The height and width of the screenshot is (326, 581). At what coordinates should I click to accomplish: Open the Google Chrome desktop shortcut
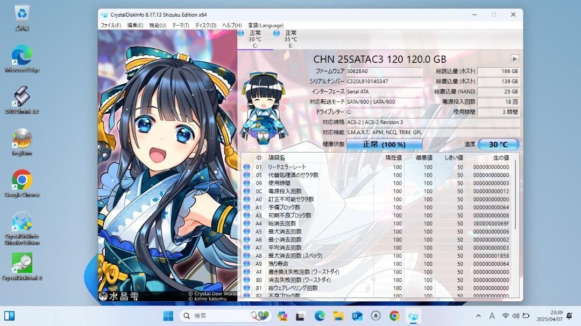(22, 183)
